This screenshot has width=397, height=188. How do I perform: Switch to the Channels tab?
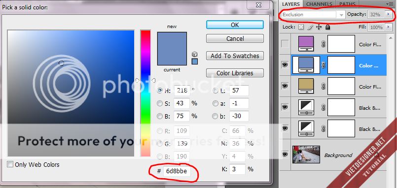pos(319,4)
